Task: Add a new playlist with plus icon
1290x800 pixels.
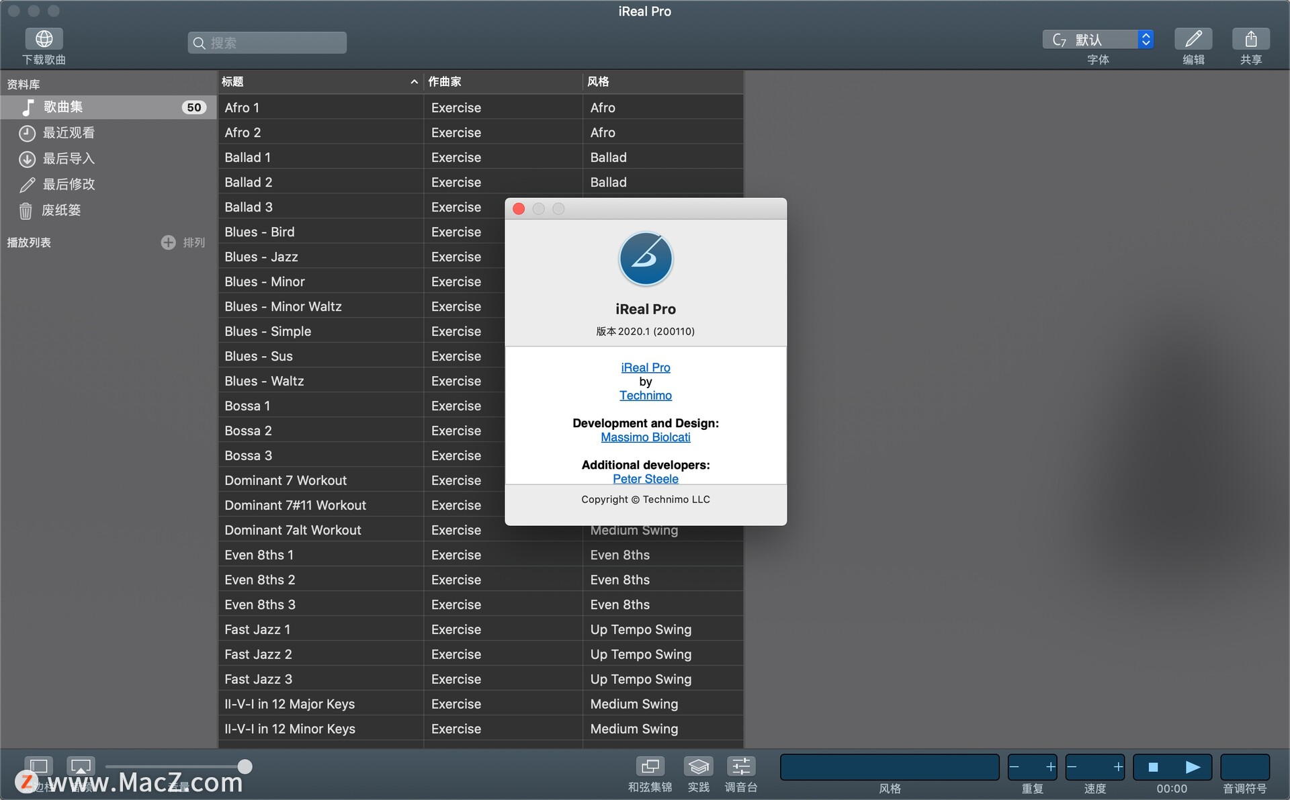Action: point(168,242)
